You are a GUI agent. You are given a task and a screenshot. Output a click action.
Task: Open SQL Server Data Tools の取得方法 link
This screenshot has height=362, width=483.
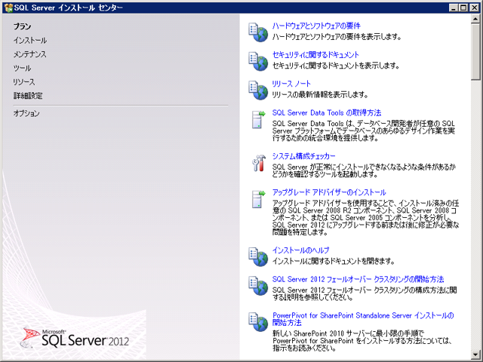click(327, 112)
